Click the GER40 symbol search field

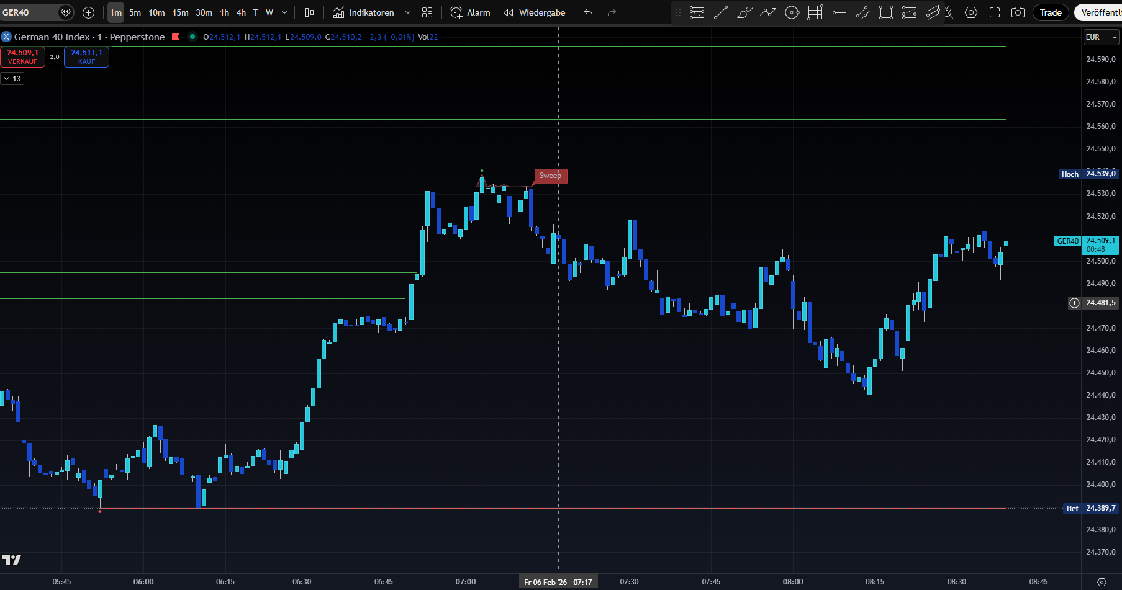coord(28,12)
